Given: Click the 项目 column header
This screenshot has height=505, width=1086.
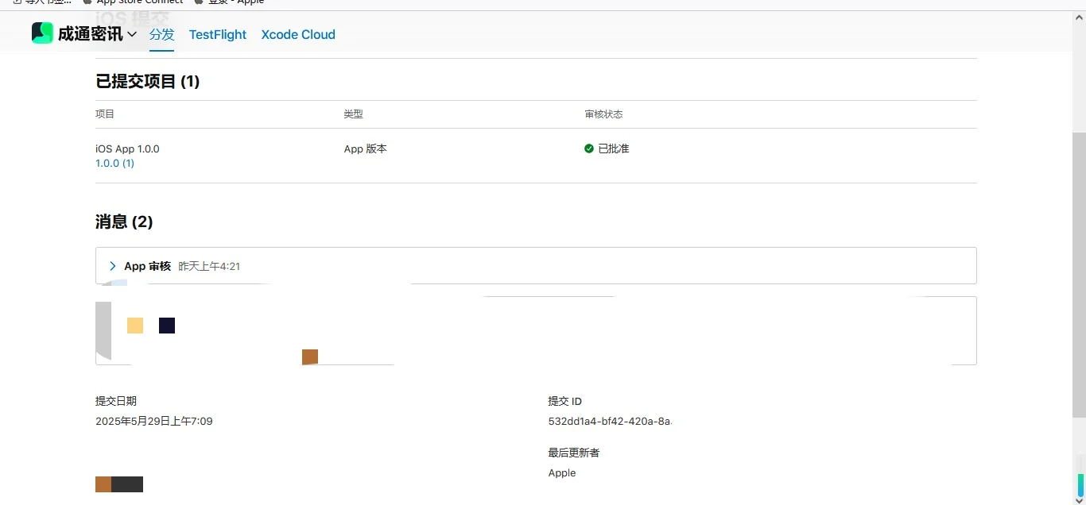Looking at the screenshot, I should pyautogui.click(x=105, y=114).
